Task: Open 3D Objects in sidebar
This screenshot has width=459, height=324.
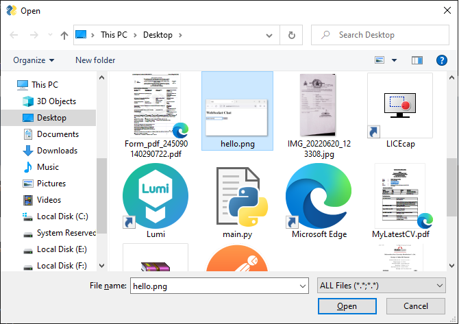Action: (49, 101)
